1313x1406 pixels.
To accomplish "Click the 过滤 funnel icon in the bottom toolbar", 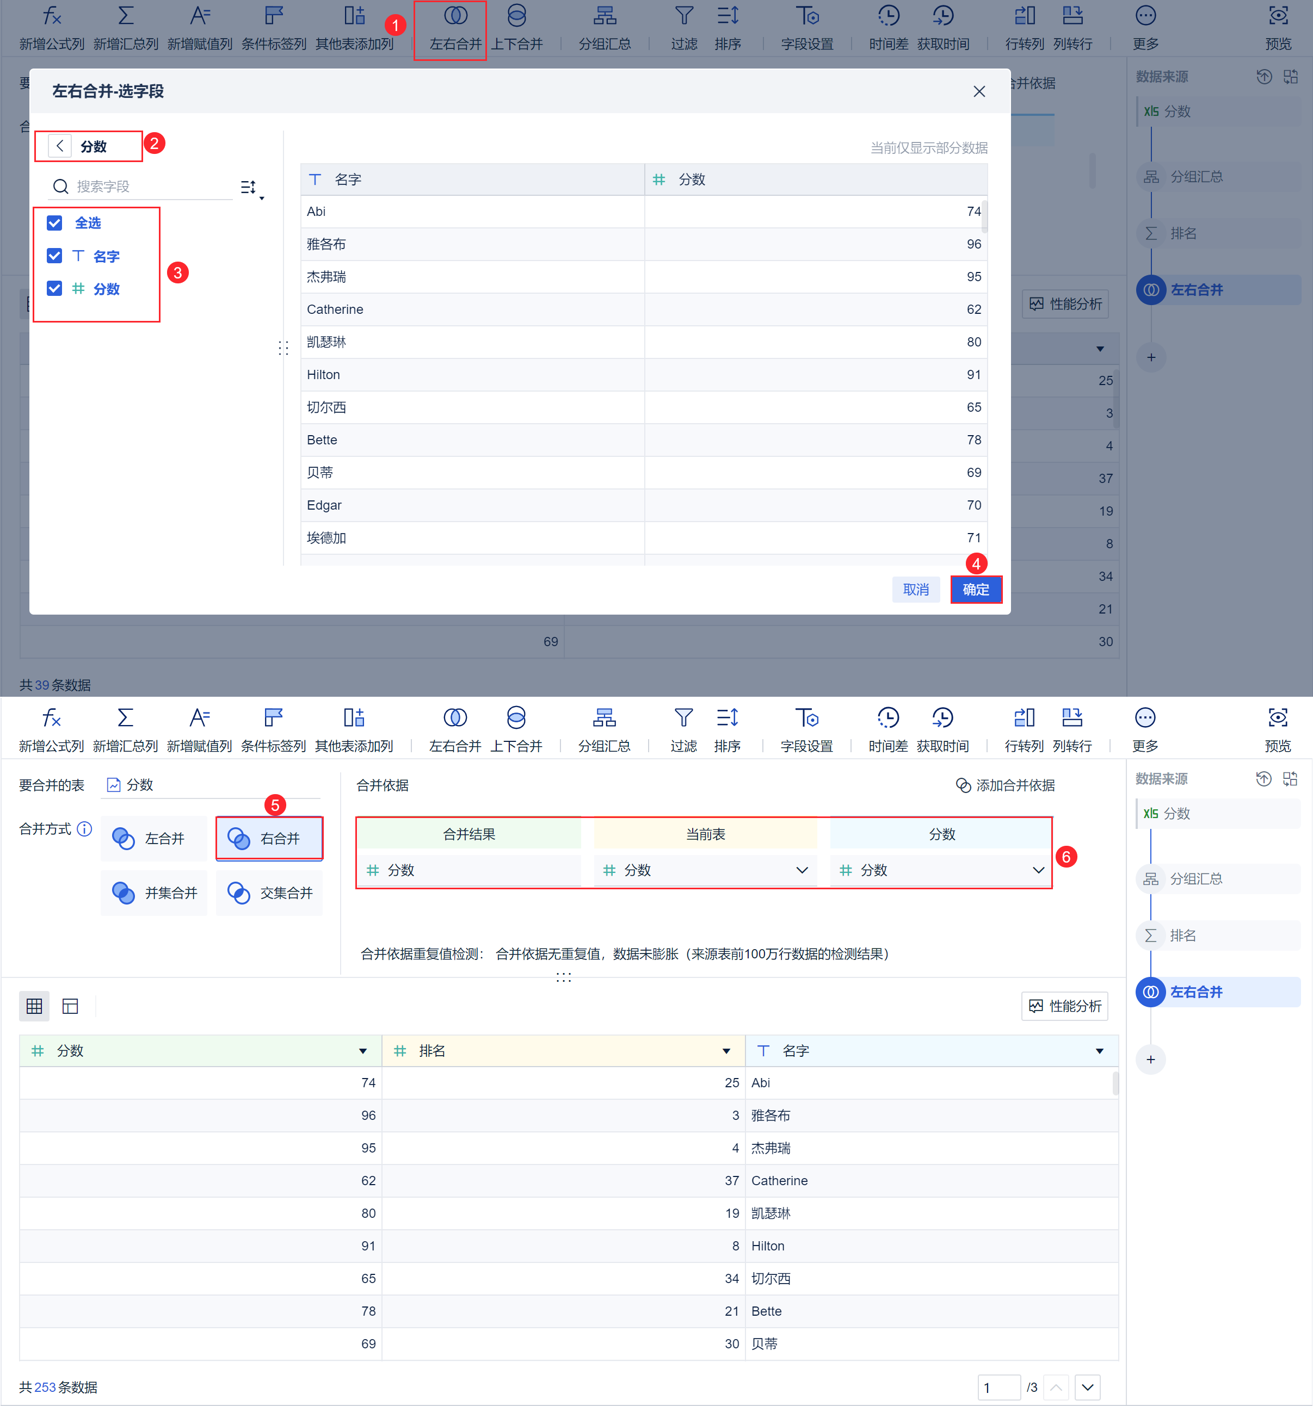I will (x=683, y=719).
